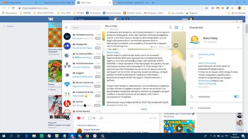248x139 pixels.
Task: Switch to the Получение бонуса browser tab
Action: pyautogui.click(x=57, y=3)
